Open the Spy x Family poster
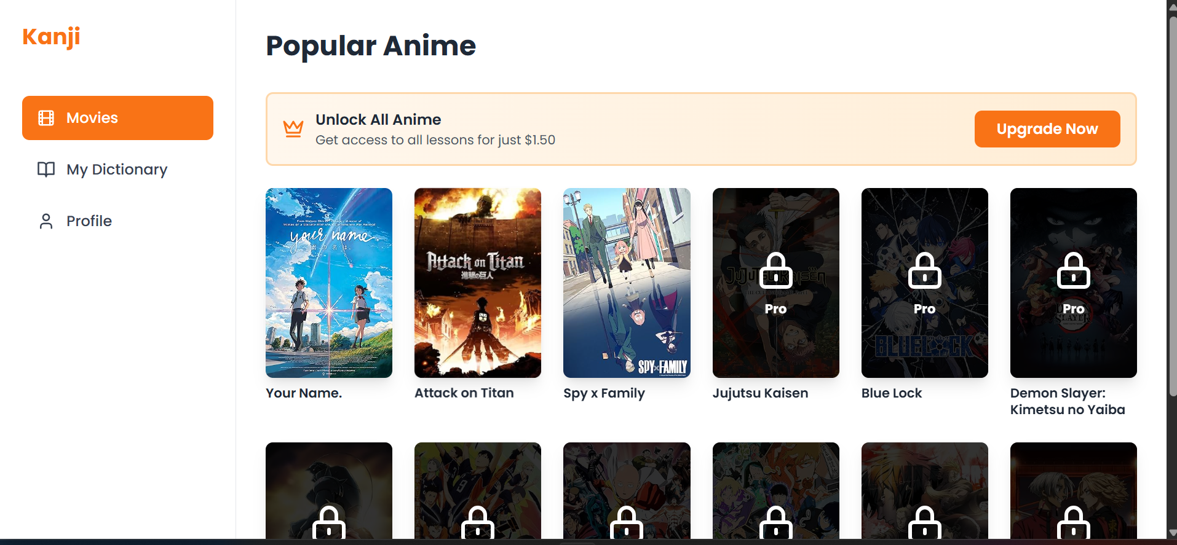Image resolution: width=1177 pixels, height=545 pixels. point(627,283)
